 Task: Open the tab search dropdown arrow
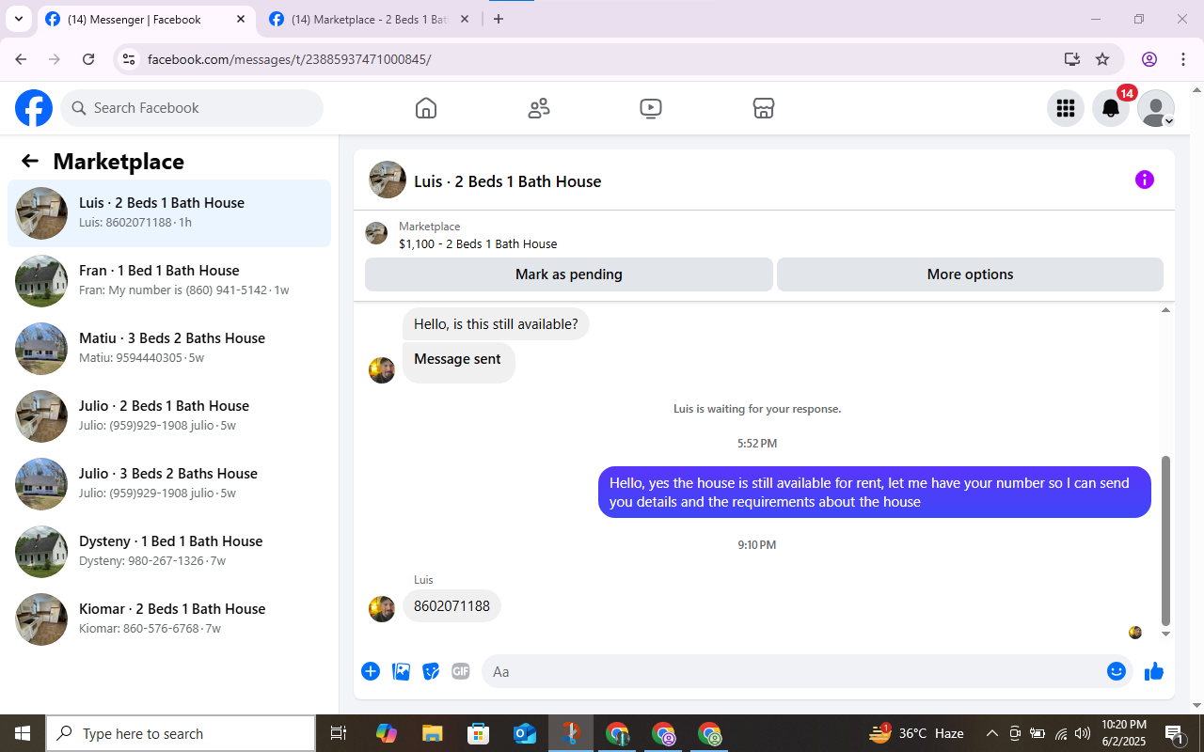click(18, 19)
